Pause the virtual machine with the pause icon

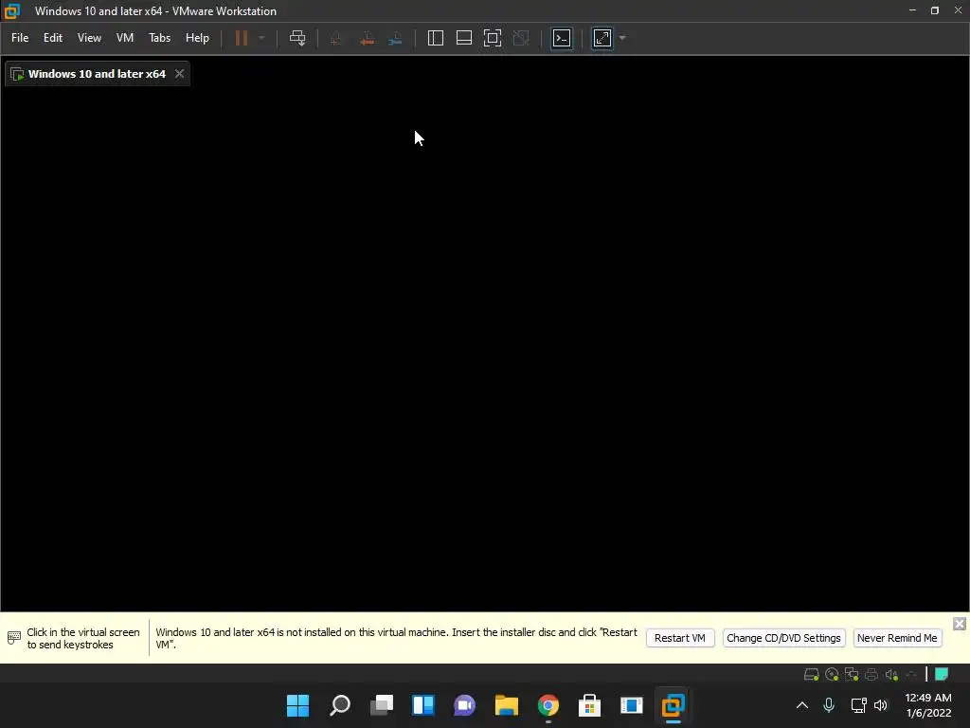(x=242, y=38)
